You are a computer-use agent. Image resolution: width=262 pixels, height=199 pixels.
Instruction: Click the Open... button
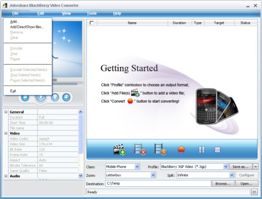247,184
